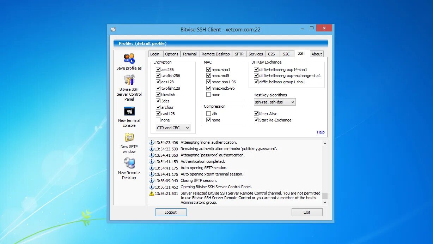Open the Services tab

(256, 54)
